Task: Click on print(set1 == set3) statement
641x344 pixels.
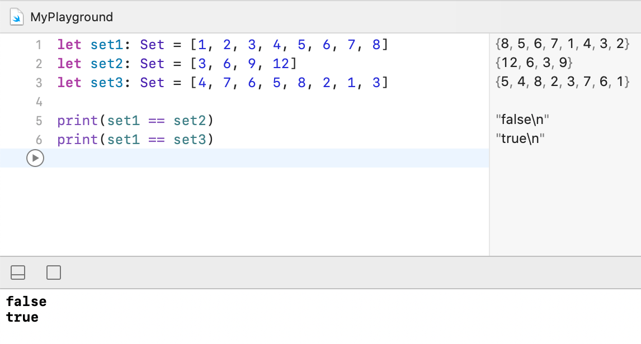Action: pos(135,140)
